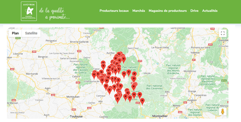Click the Bergerac city label

(43, 57)
